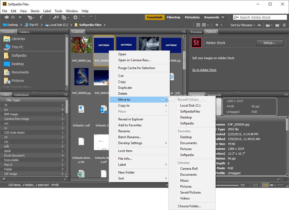Toggle the 7z file type filter
This screenshot has height=210, width=289.
tap(33, 105)
